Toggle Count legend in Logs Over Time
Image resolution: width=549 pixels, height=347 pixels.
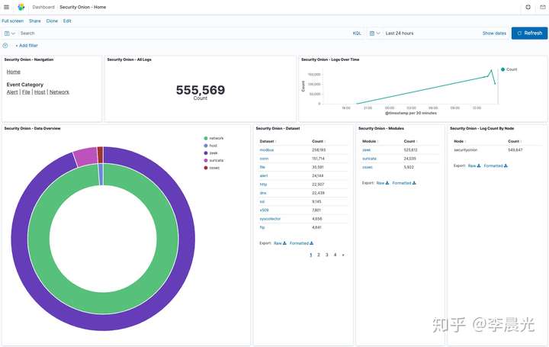(x=509, y=69)
